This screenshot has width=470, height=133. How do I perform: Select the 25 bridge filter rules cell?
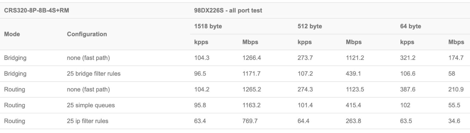pyautogui.click(x=94, y=74)
